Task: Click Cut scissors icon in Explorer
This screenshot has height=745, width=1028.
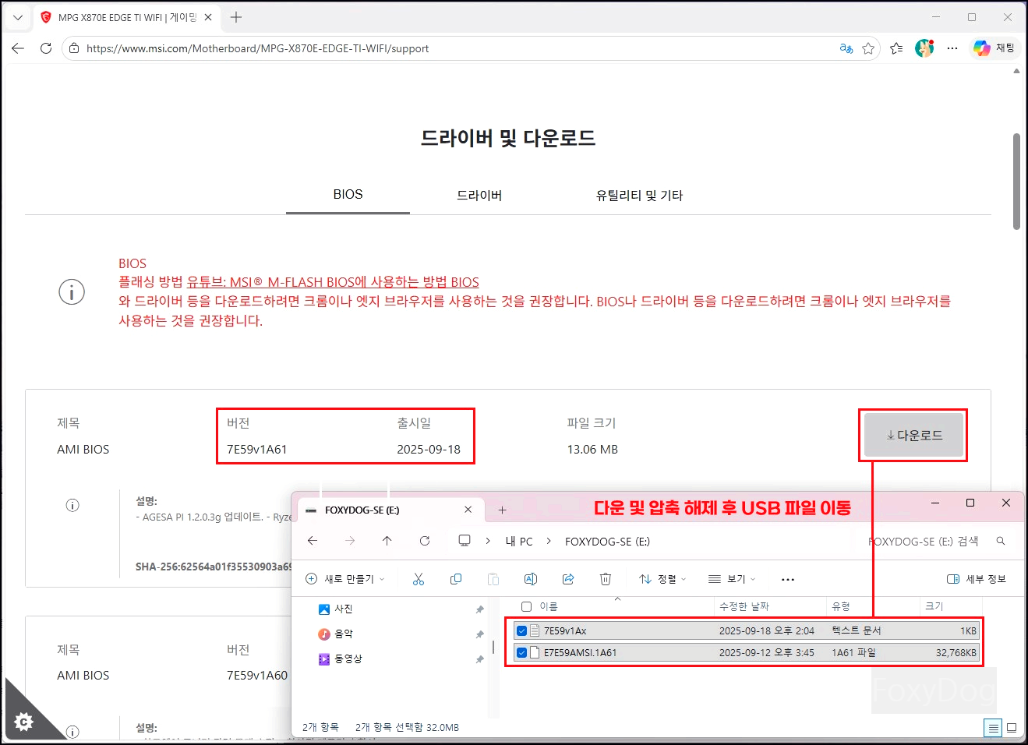Action: coord(419,579)
